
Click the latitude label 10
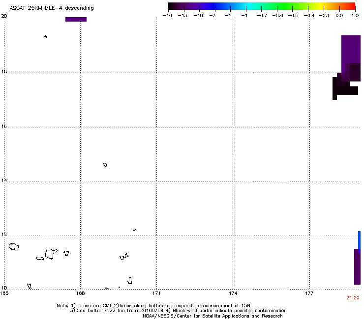pyautogui.click(x=4, y=288)
